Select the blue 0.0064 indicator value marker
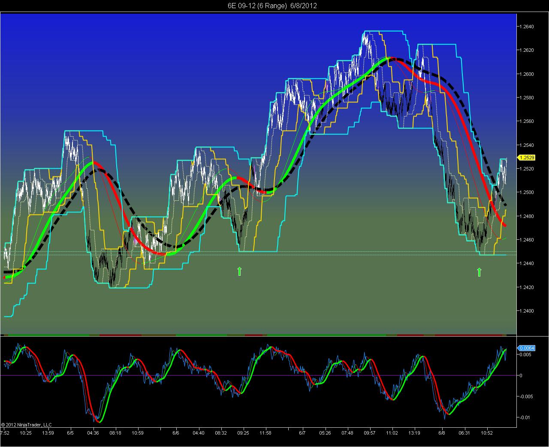The height and width of the screenshot is (447, 549). 527,348
